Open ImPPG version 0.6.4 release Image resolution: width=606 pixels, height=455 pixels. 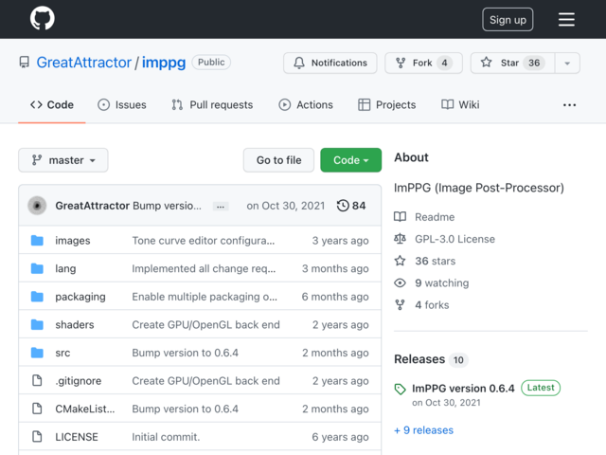point(463,388)
